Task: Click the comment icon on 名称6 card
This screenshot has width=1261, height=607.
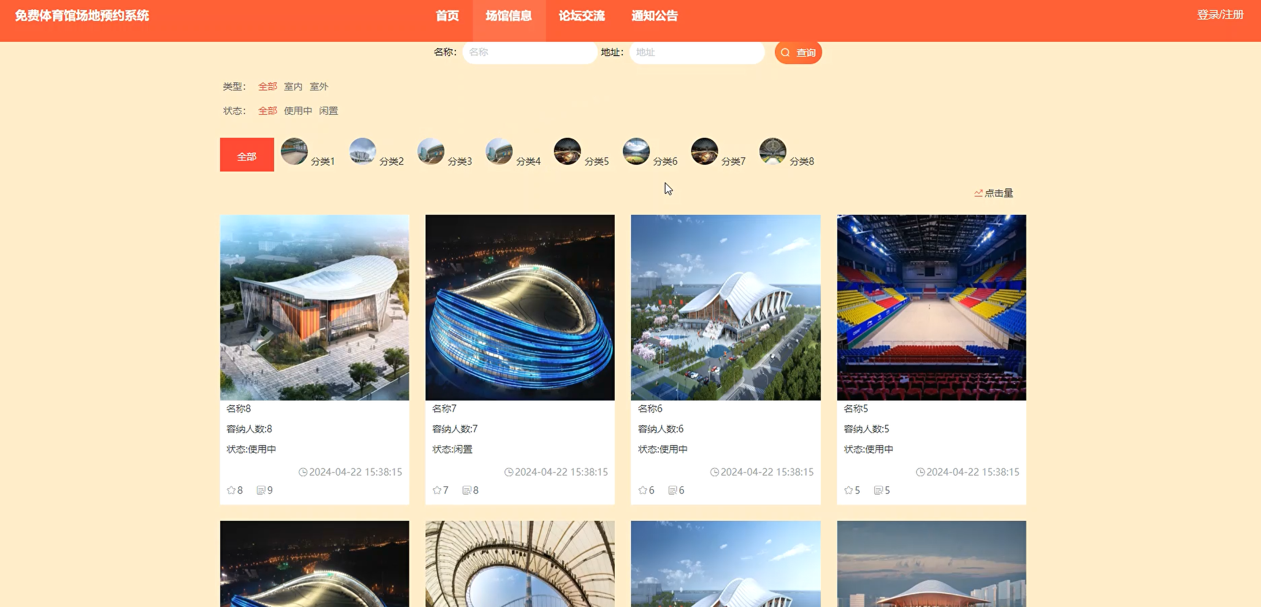Action: (x=673, y=490)
